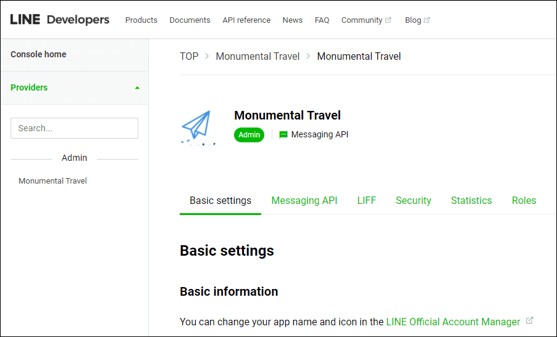The image size is (557, 337).
Task: Visit the Blog external link
Action: click(x=417, y=20)
